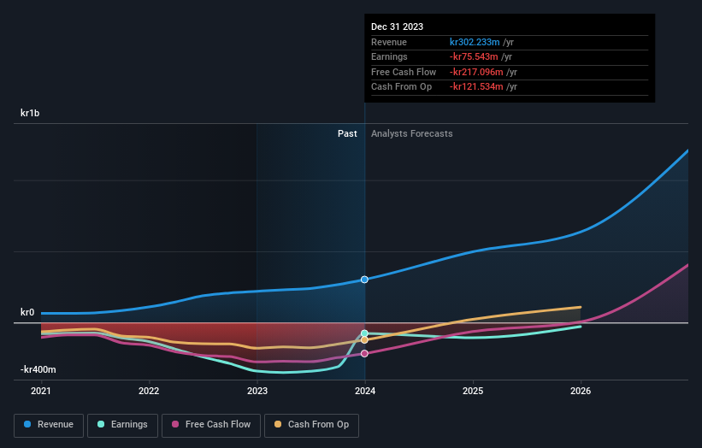Click the Revenue row label in tooltip

tap(388, 42)
